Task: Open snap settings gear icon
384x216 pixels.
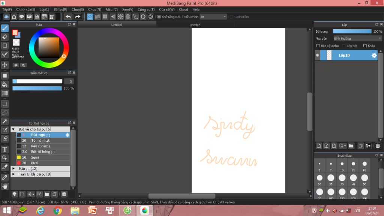Action: click(151, 16)
